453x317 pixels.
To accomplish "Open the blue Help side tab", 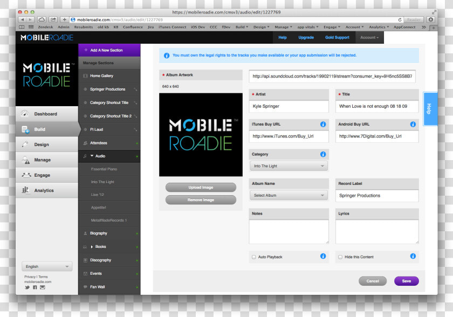I will 430,108.
